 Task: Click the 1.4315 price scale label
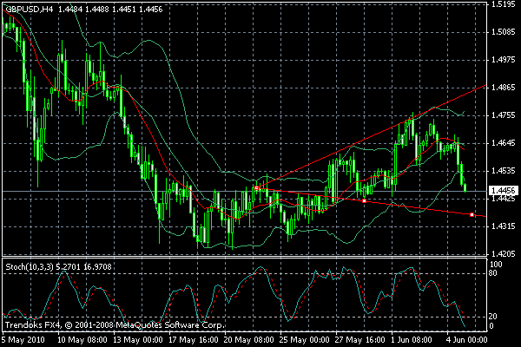(503, 226)
